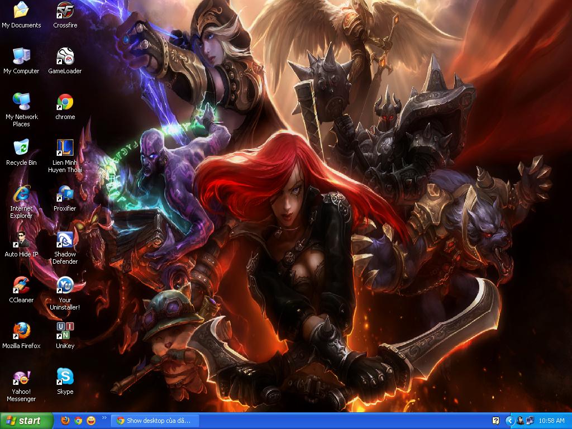The height and width of the screenshot is (429, 572).
Task: Click the Yahoo! Messenger desktop icon
Action: point(21,377)
